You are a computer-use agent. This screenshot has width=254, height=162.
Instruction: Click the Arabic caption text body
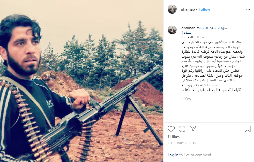click(x=213, y=66)
